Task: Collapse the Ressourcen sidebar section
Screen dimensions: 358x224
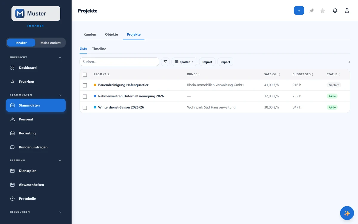Action: click(x=60, y=212)
